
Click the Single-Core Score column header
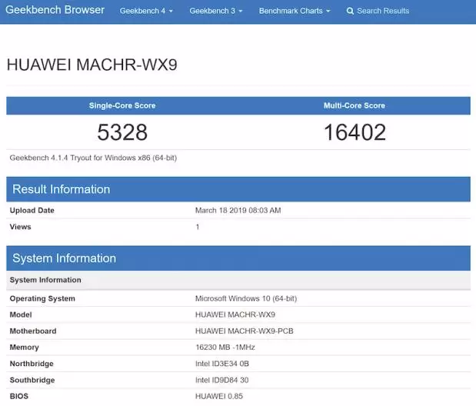[x=122, y=105]
